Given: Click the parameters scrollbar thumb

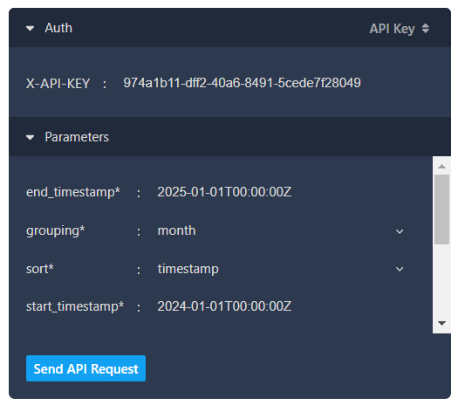Looking at the screenshot, I should tap(441, 209).
